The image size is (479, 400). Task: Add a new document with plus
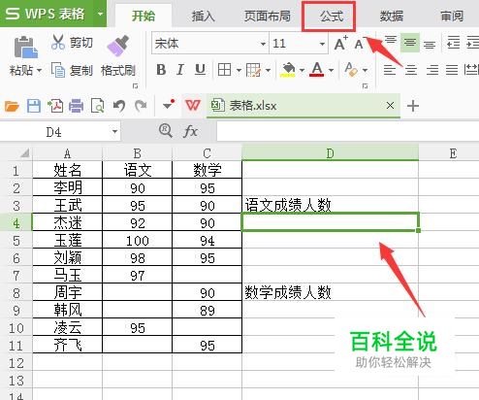(413, 106)
